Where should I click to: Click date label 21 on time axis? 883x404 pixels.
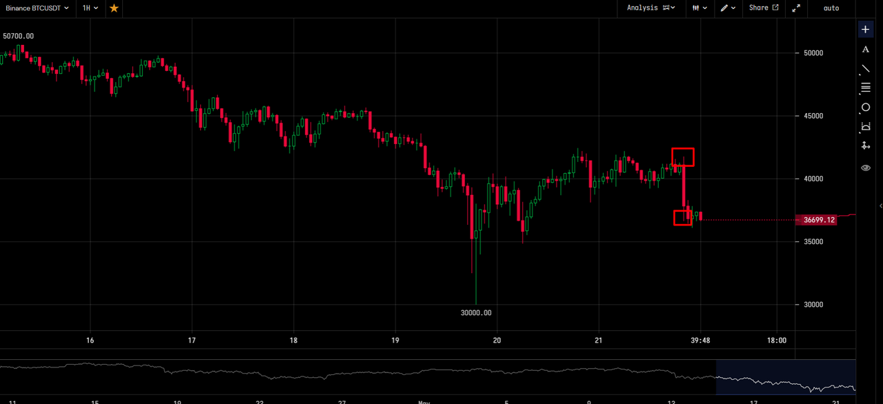click(599, 341)
